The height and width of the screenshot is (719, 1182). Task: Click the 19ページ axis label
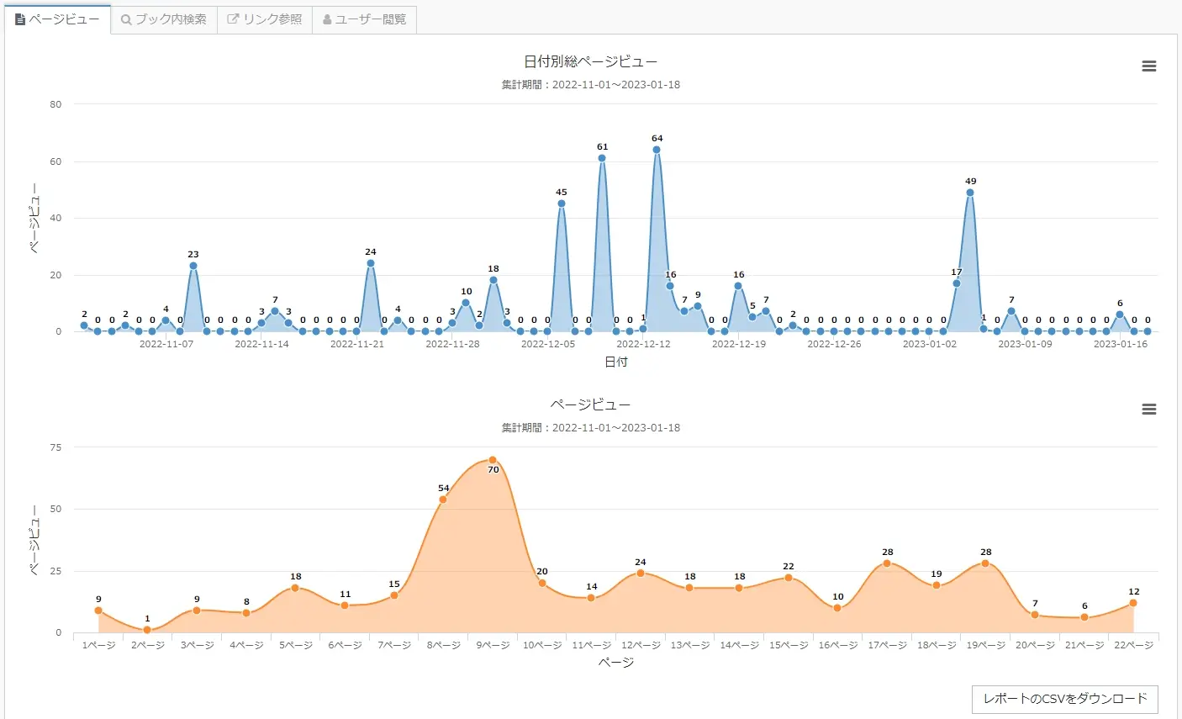pos(985,645)
